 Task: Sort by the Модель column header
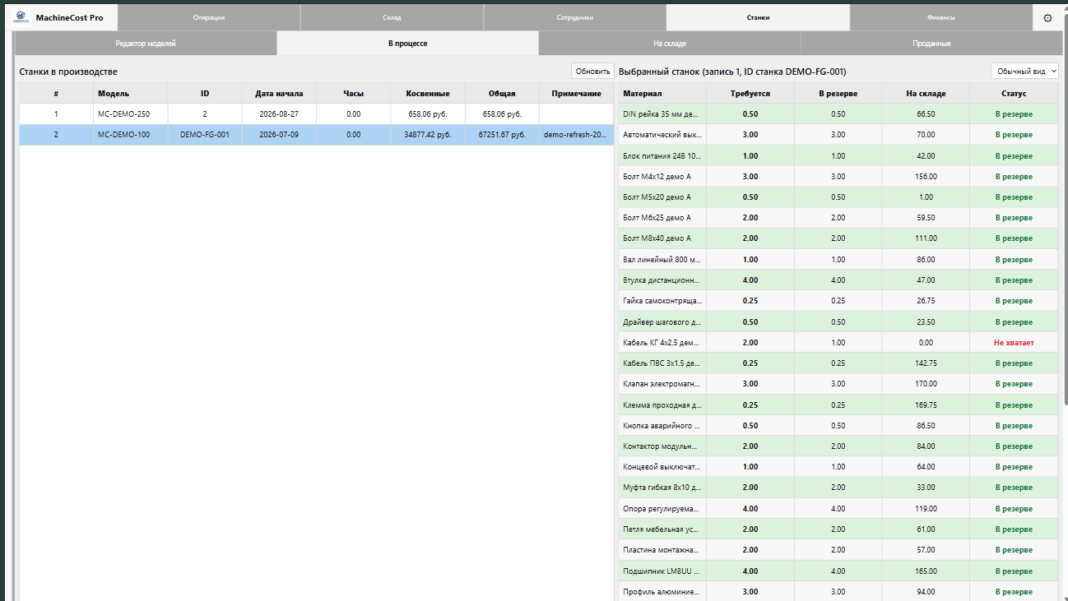pos(130,93)
